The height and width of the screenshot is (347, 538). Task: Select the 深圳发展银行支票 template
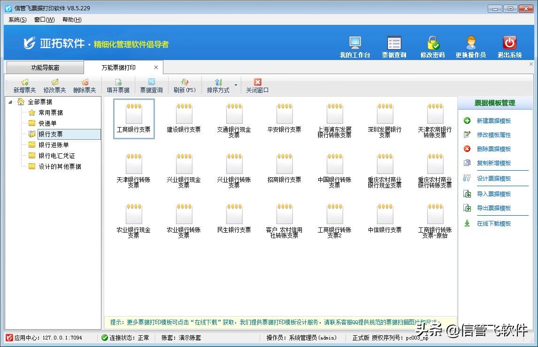coord(384,121)
